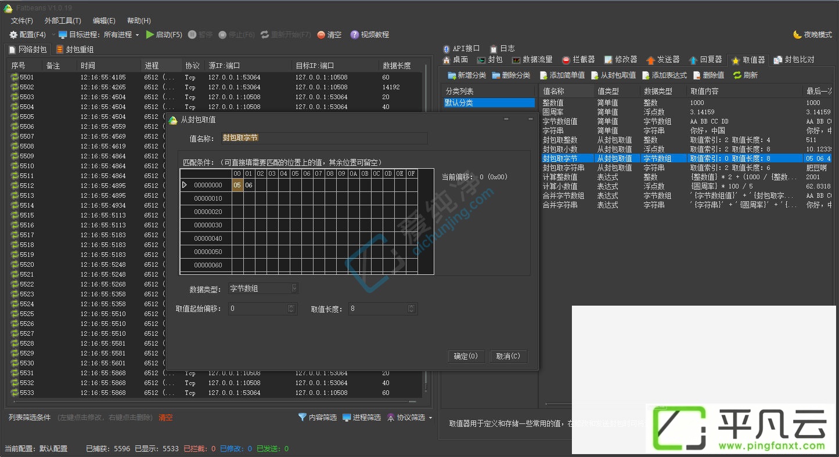Click the green Start (启动) play icon
This screenshot has height=457, width=839.
[150, 35]
